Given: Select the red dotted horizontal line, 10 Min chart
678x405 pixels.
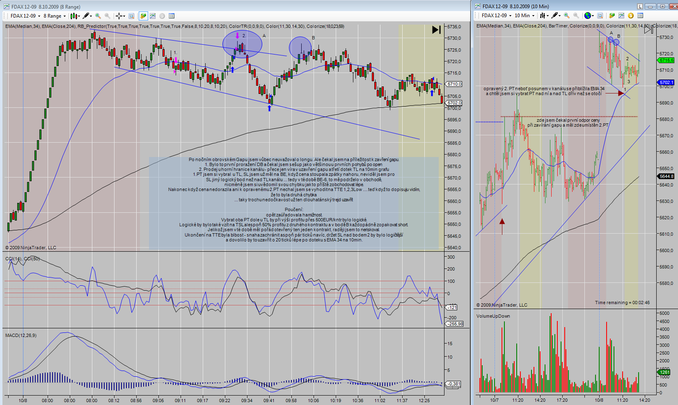Looking at the screenshot, I should 569,117.
